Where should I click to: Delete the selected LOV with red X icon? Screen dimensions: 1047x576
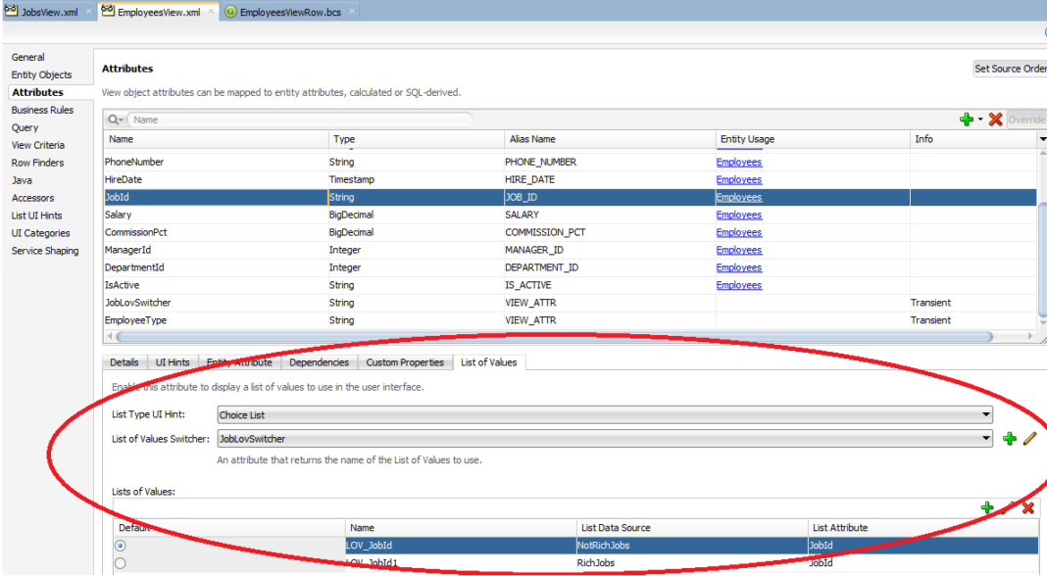(x=1028, y=507)
